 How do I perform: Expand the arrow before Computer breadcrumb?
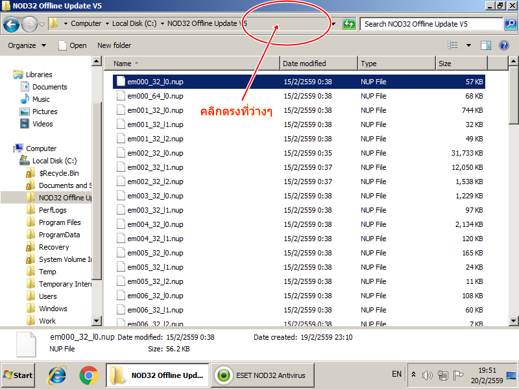point(66,24)
